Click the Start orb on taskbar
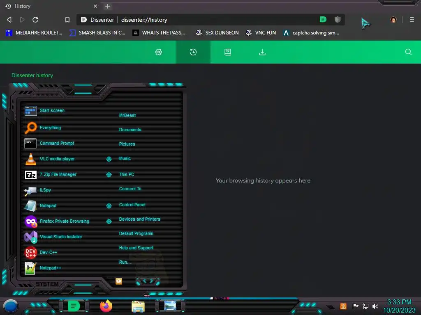The image size is (421, 315). pyautogui.click(x=11, y=307)
